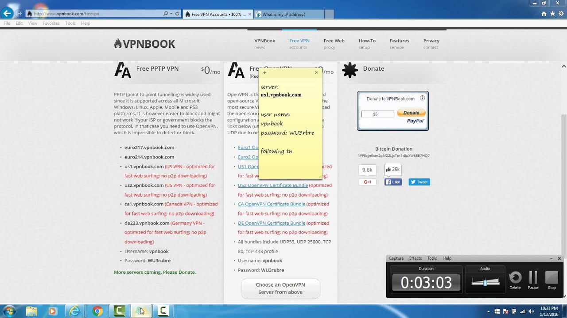
Task: Click the $5 donation amount field
Action: click(x=377, y=114)
